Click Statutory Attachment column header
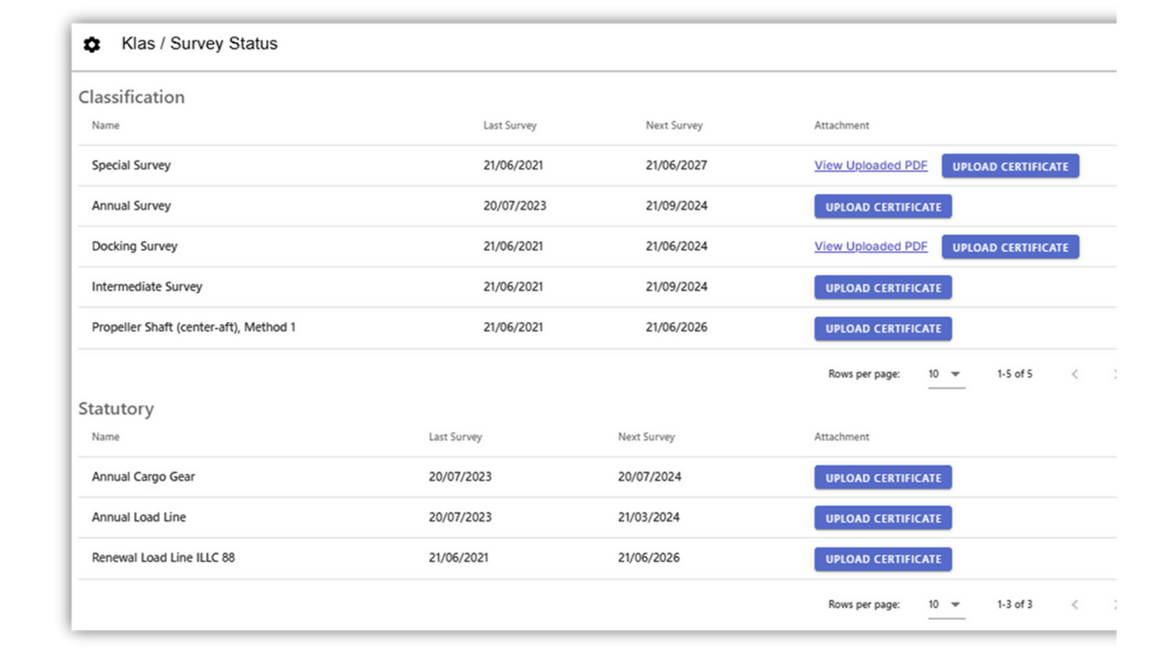Viewport: 1164px width, 654px height. tap(842, 437)
